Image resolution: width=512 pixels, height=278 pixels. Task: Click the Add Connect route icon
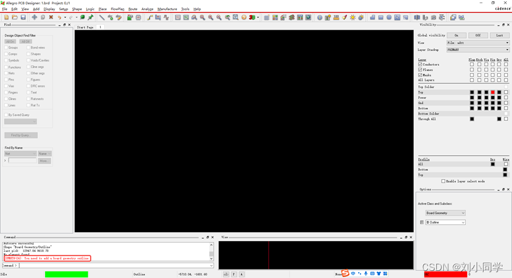[150, 18]
